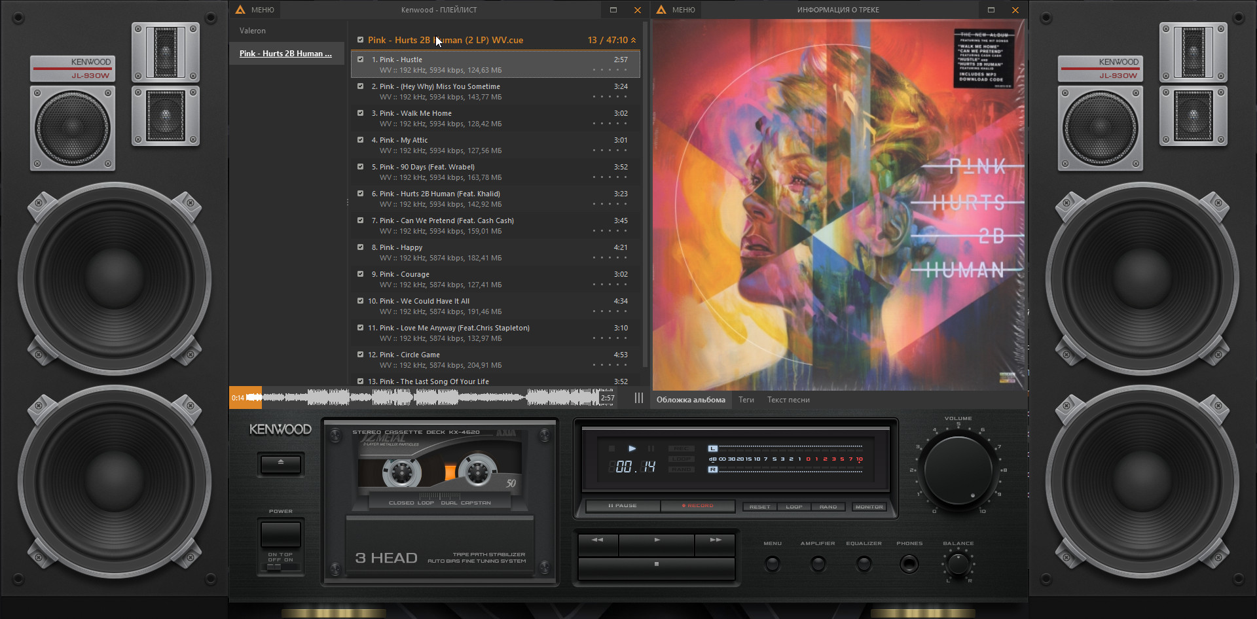The width and height of the screenshot is (1257, 619).
Task: Click the three vertical bars icon beside waveform
Action: tap(639, 398)
